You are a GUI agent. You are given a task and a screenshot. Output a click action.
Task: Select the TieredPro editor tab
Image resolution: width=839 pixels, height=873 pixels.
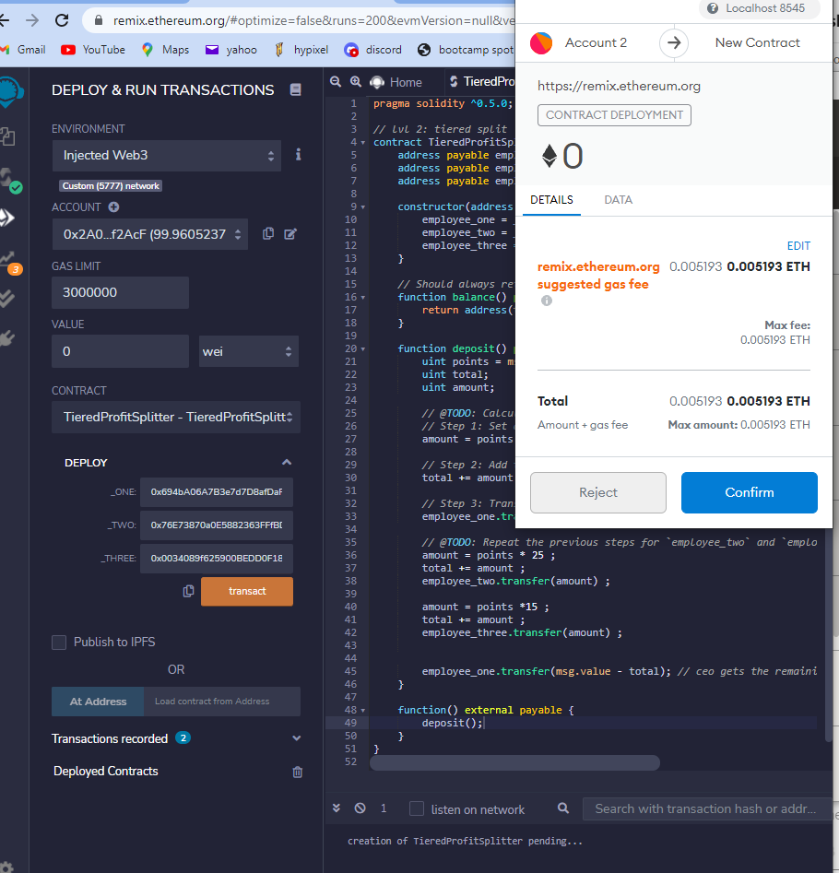point(480,82)
